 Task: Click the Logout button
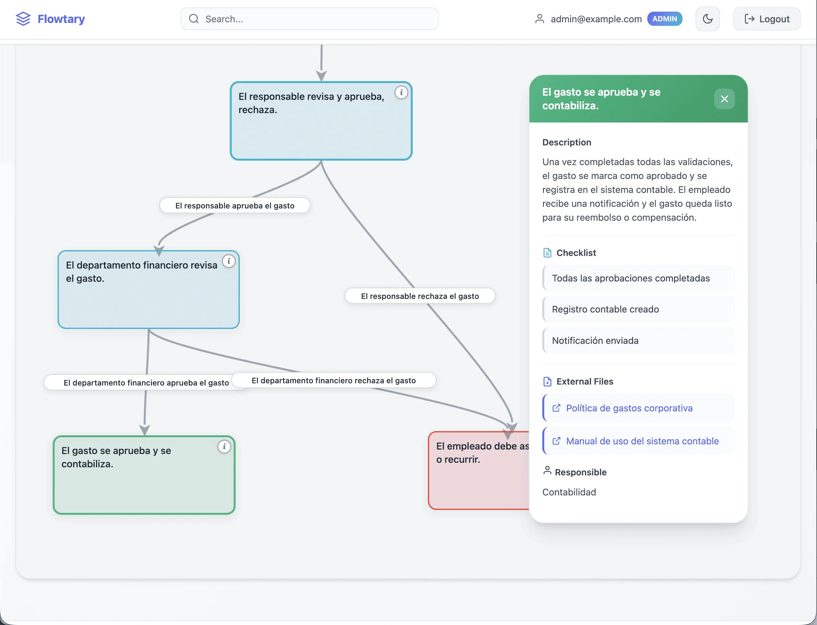766,19
